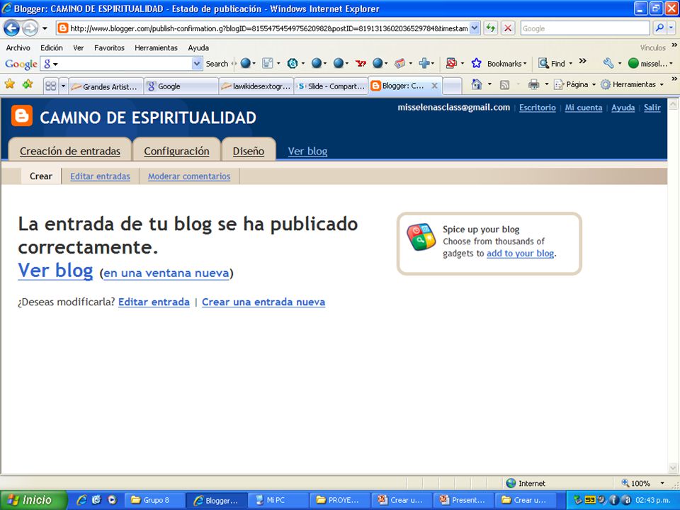680x510 pixels.
Task: Open the Quick Tabs grid icon
Action: (x=51, y=86)
